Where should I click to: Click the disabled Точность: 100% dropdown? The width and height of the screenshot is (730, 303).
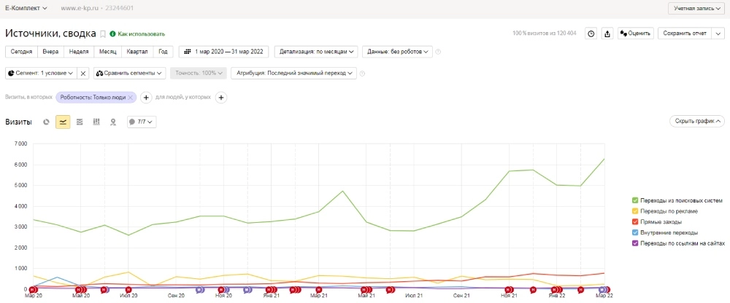199,74
